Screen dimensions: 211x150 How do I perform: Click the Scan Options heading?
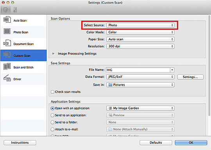pos(61,19)
